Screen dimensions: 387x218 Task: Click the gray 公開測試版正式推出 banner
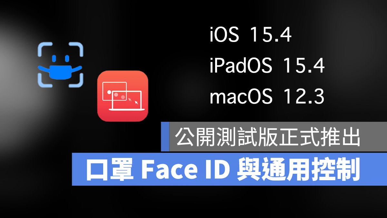pyautogui.click(x=274, y=137)
